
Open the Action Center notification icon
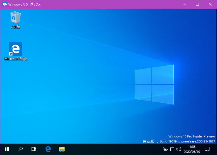coord(207,149)
